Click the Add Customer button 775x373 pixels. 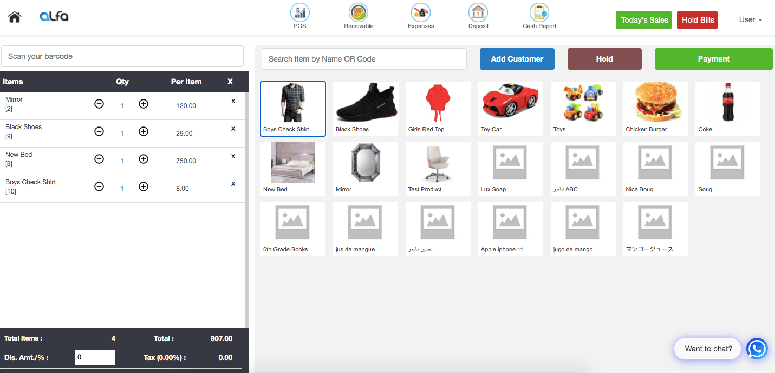coord(517,58)
